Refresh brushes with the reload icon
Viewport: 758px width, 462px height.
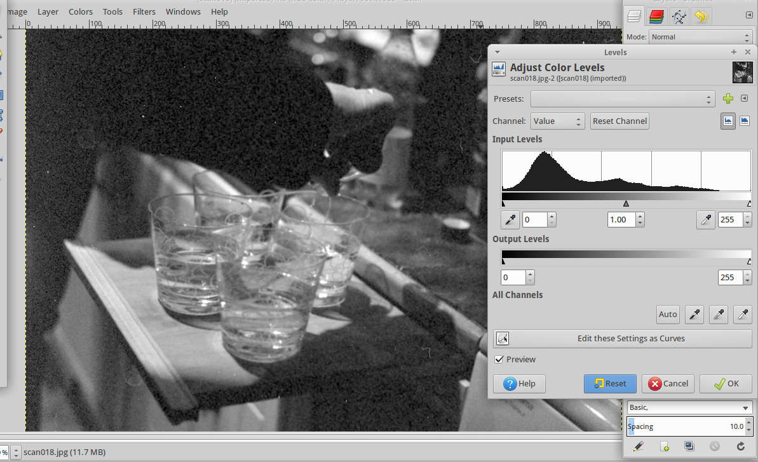[740, 446]
